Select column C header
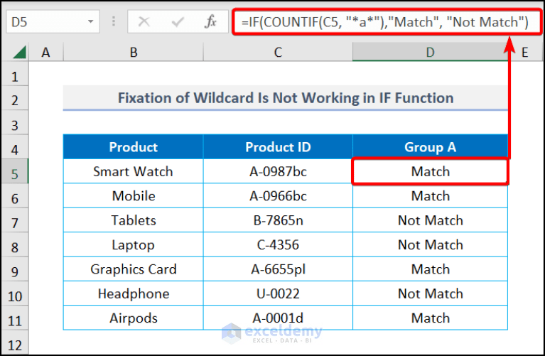This screenshot has height=356, width=545. tap(278, 52)
